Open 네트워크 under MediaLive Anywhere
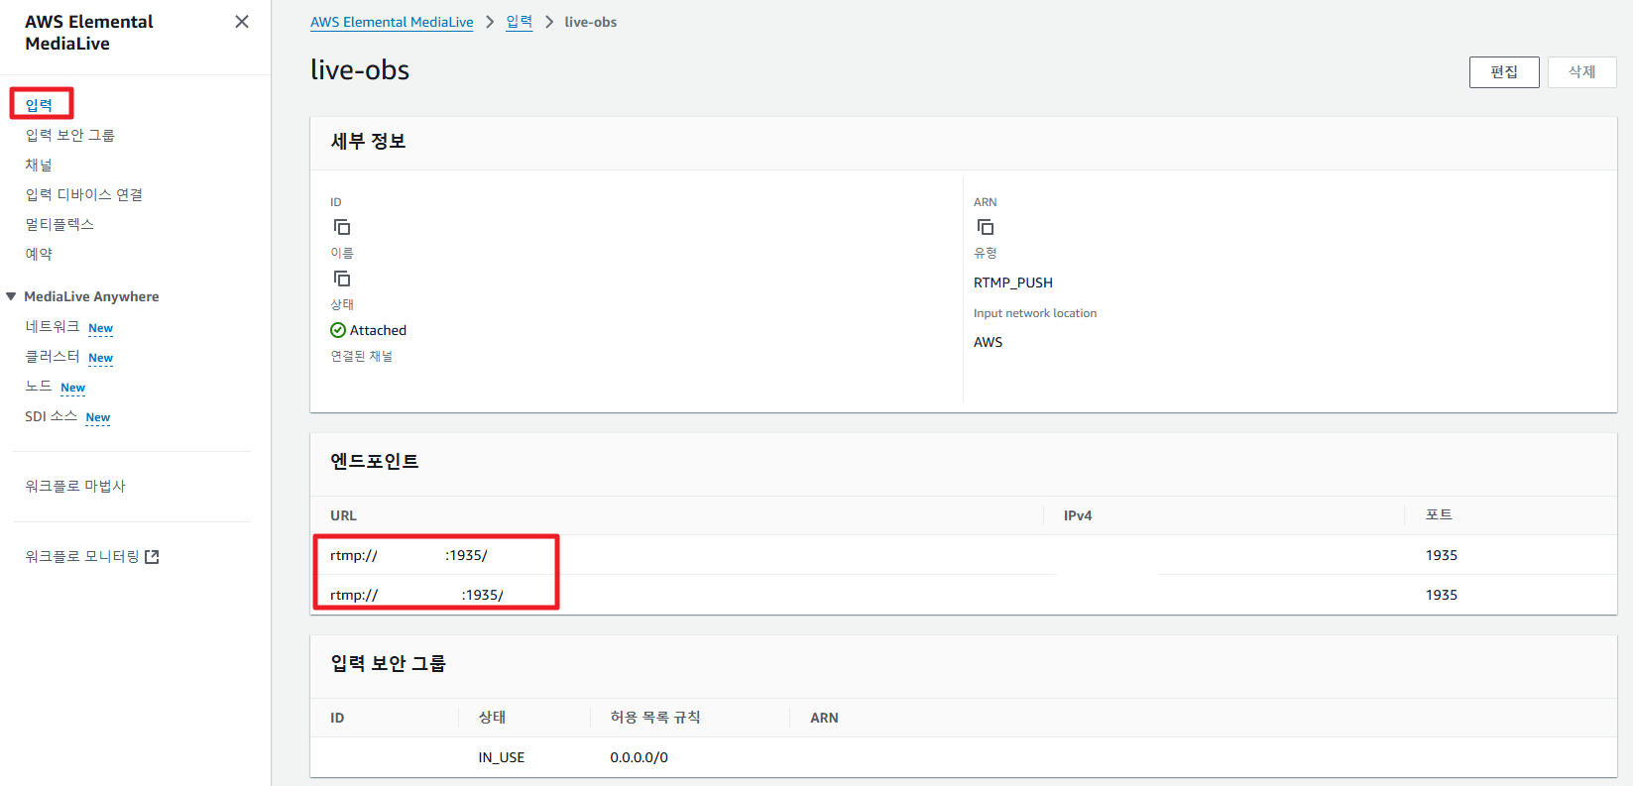This screenshot has width=1633, height=786. tap(53, 326)
